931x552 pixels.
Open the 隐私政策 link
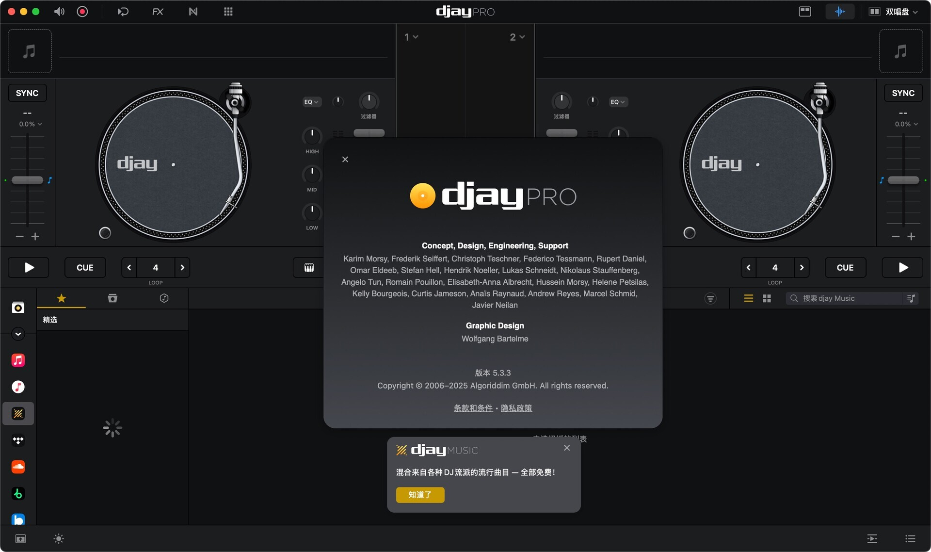pos(516,408)
